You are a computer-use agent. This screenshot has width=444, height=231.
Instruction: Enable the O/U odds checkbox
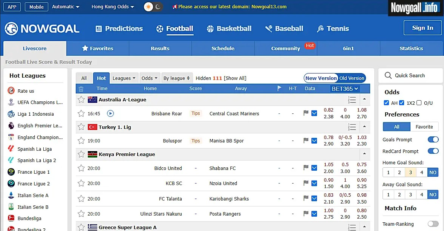(419, 103)
